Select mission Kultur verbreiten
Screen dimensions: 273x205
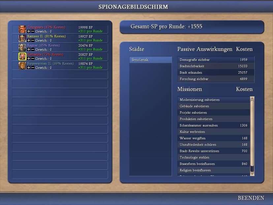[x=214, y=132]
